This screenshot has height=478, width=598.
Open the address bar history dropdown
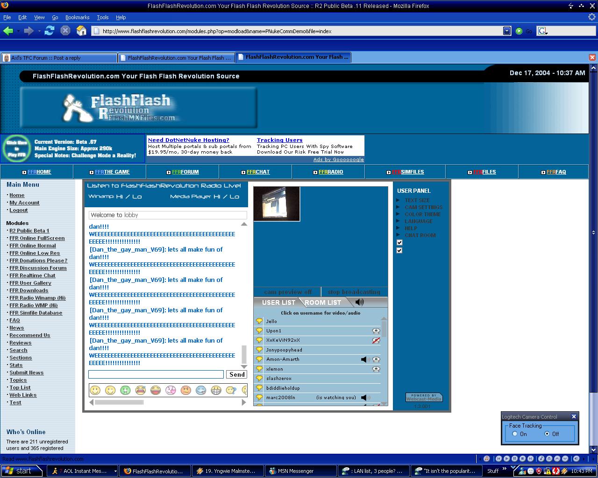point(507,31)
